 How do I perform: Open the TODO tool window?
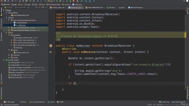[60, 102]
